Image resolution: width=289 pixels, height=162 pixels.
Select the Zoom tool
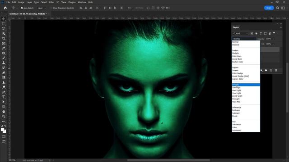pos(4,116)
